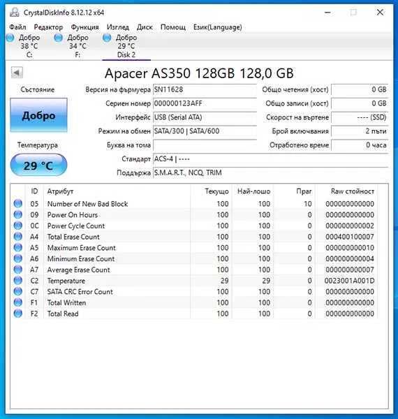Click status orb of Minimum Erase Count row

pyautogui.click(x=18, y=258)
